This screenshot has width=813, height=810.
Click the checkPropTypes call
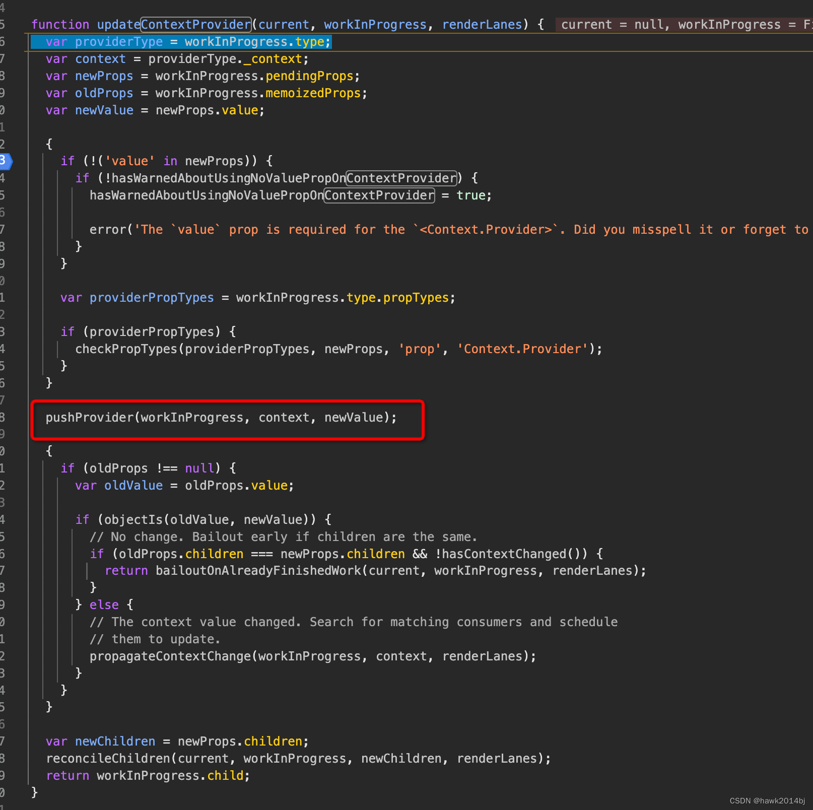pos(126,349)
